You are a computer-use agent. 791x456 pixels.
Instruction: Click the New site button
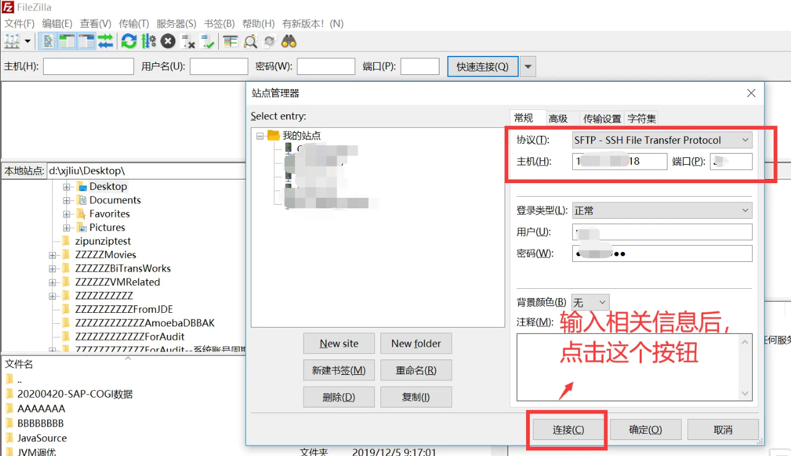click(339, 344)
